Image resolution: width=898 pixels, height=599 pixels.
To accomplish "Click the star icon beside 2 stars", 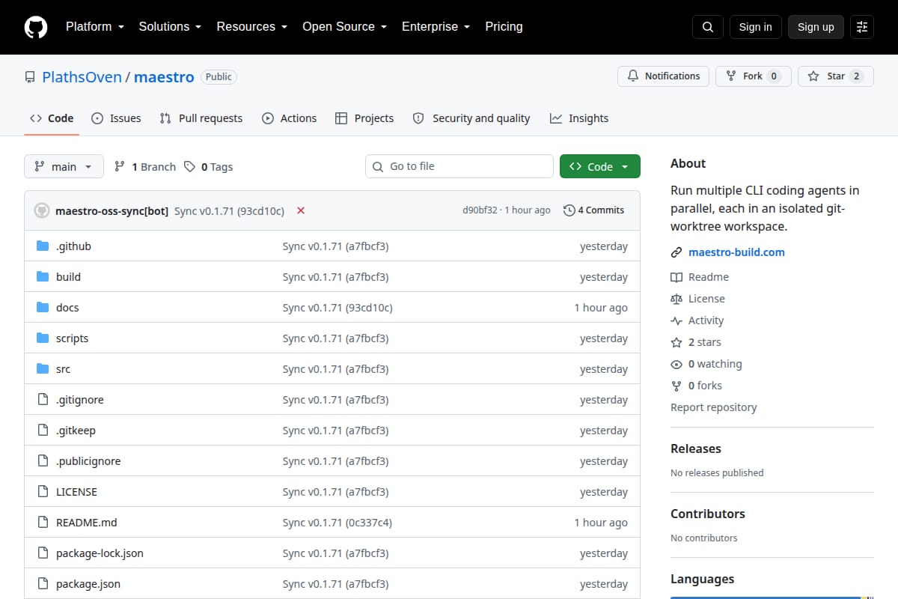I will click(676, 342).
